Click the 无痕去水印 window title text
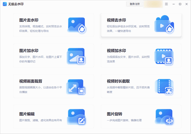Viewport: 191px width, 134px height. (x=16, y=4)
